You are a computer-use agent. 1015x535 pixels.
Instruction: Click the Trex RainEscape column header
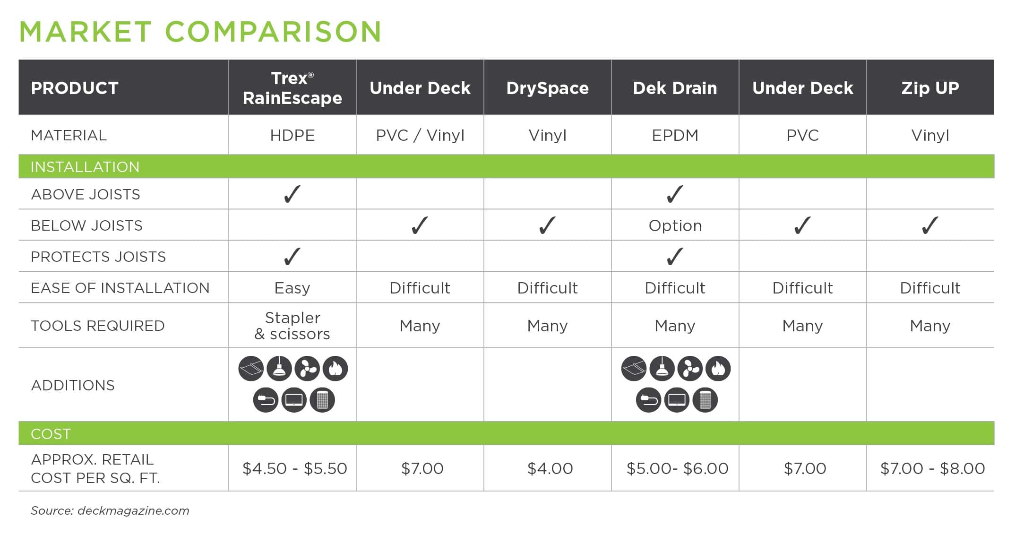[x=292, y=87]
